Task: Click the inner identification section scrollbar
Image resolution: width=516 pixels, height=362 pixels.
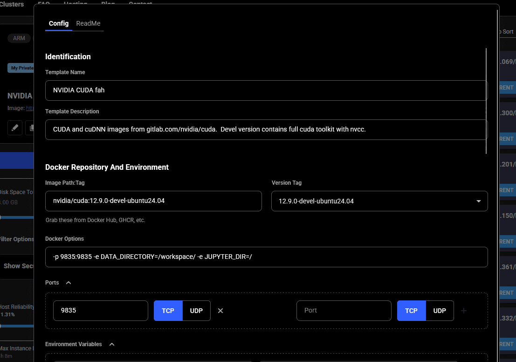Action: pos(486,101)
